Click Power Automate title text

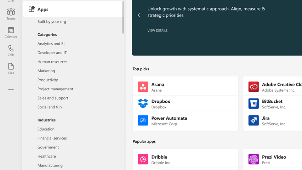169,118
